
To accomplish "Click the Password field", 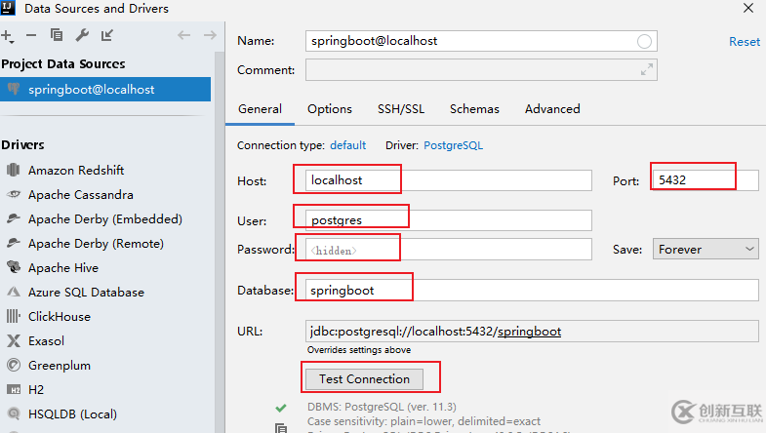I will (x=449, y=250).
